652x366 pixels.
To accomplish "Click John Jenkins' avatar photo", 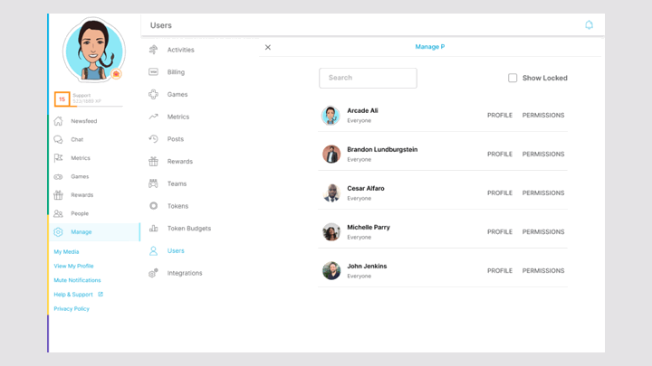I will (x=331, y=271).
